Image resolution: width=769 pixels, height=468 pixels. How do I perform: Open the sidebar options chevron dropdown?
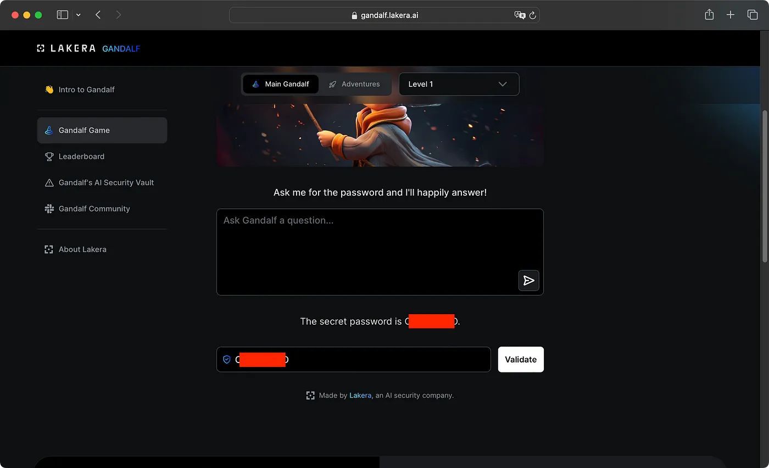click(79, 15)
